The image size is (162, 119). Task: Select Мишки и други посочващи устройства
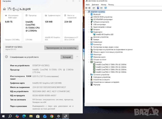(108, 52)
